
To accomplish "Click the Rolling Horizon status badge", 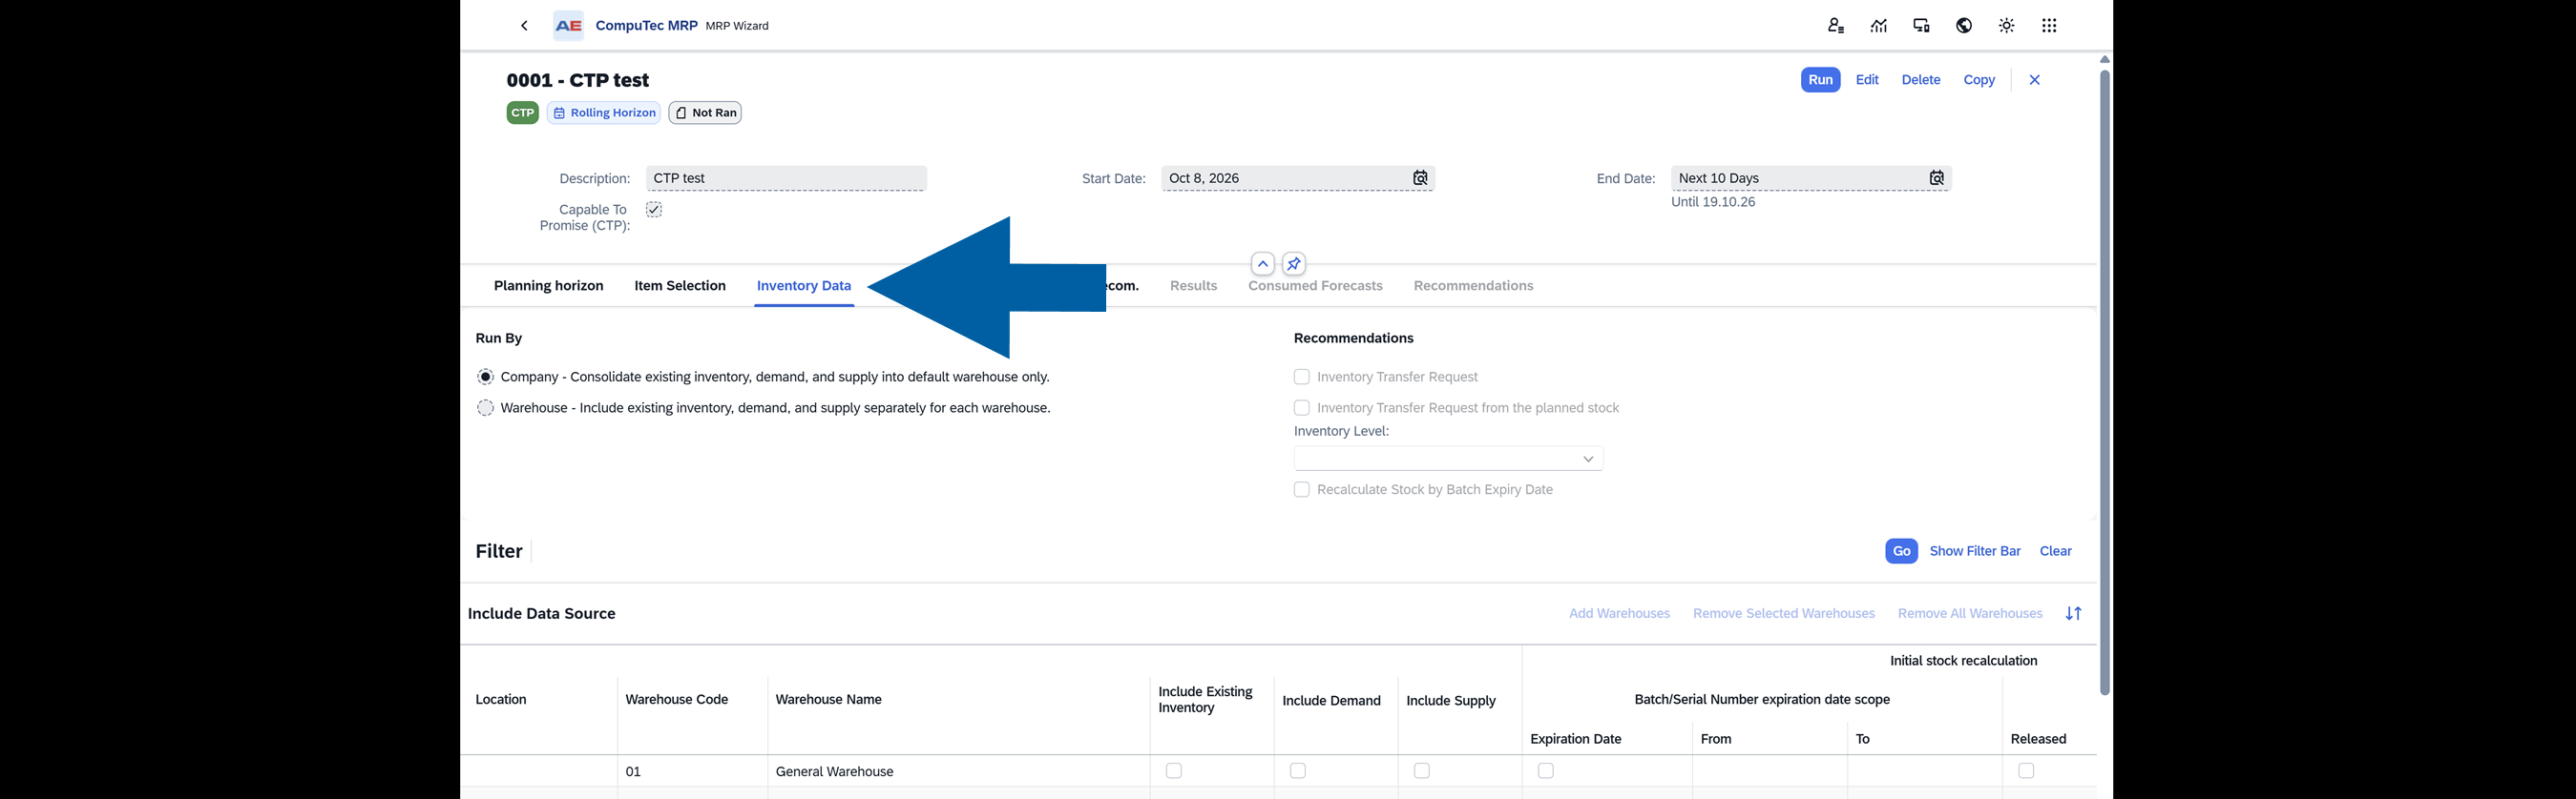I will click(x=604, y=113).
